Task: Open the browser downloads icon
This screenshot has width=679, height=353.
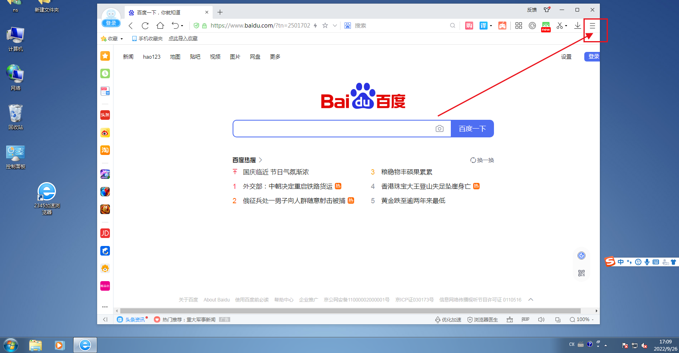Action: [x=577, y=26]
